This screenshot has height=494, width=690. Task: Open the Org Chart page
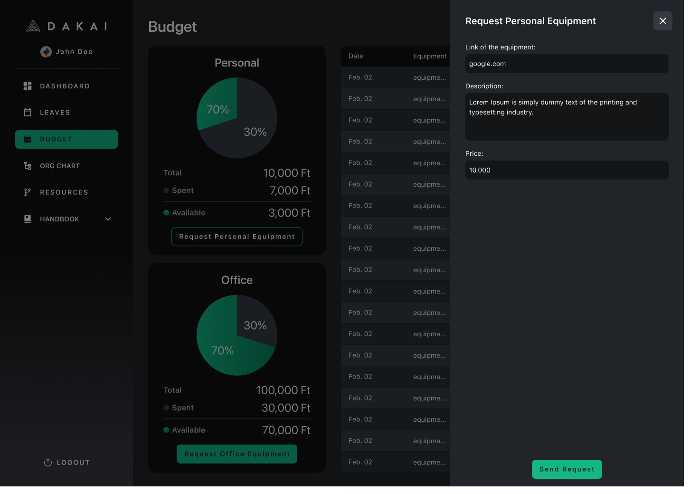click(x=60, y=166)
